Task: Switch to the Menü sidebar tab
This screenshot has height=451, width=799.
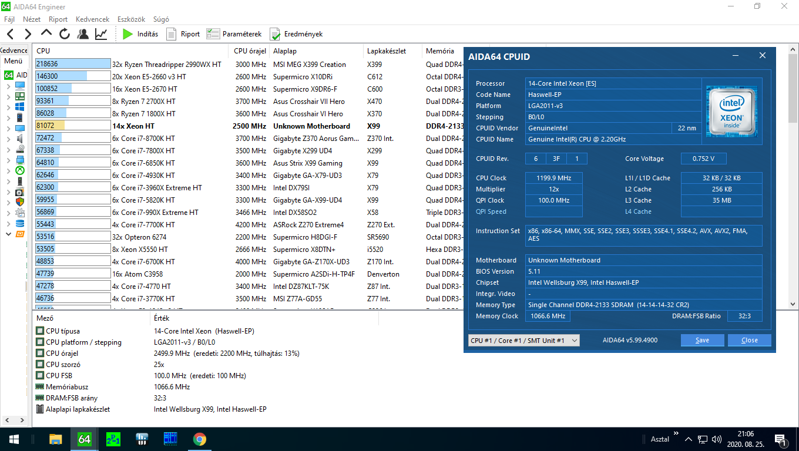Action: click(x=14, y=61)
